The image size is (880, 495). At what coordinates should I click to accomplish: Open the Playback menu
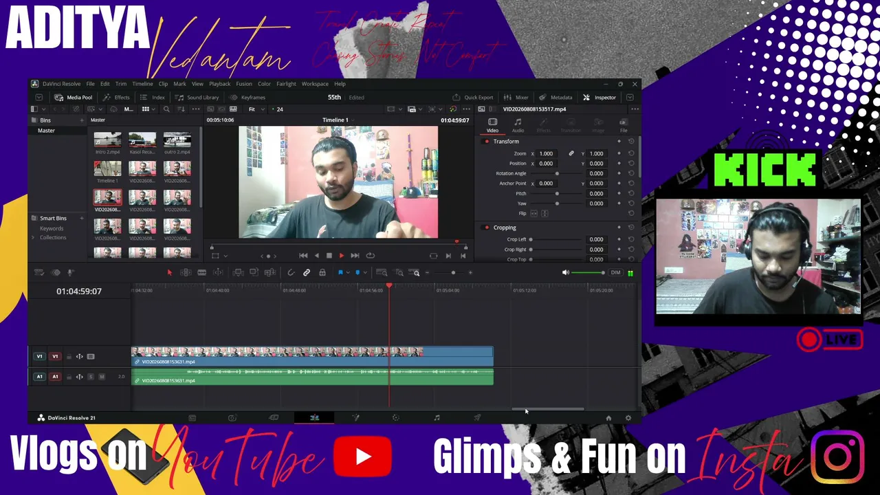coord(220,84)
